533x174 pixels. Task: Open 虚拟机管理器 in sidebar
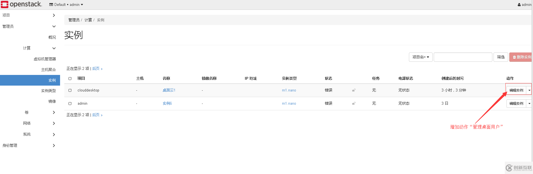coord(45,59)
